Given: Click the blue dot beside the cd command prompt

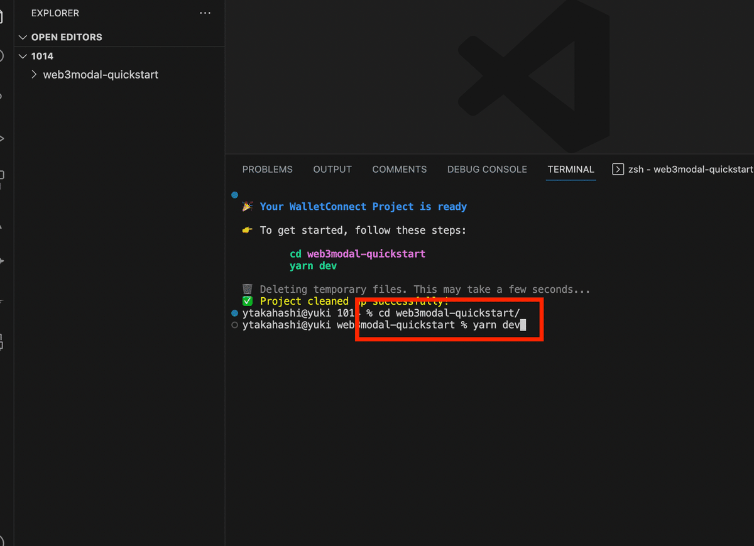Looking at the screenshot, I should (234, 313).
